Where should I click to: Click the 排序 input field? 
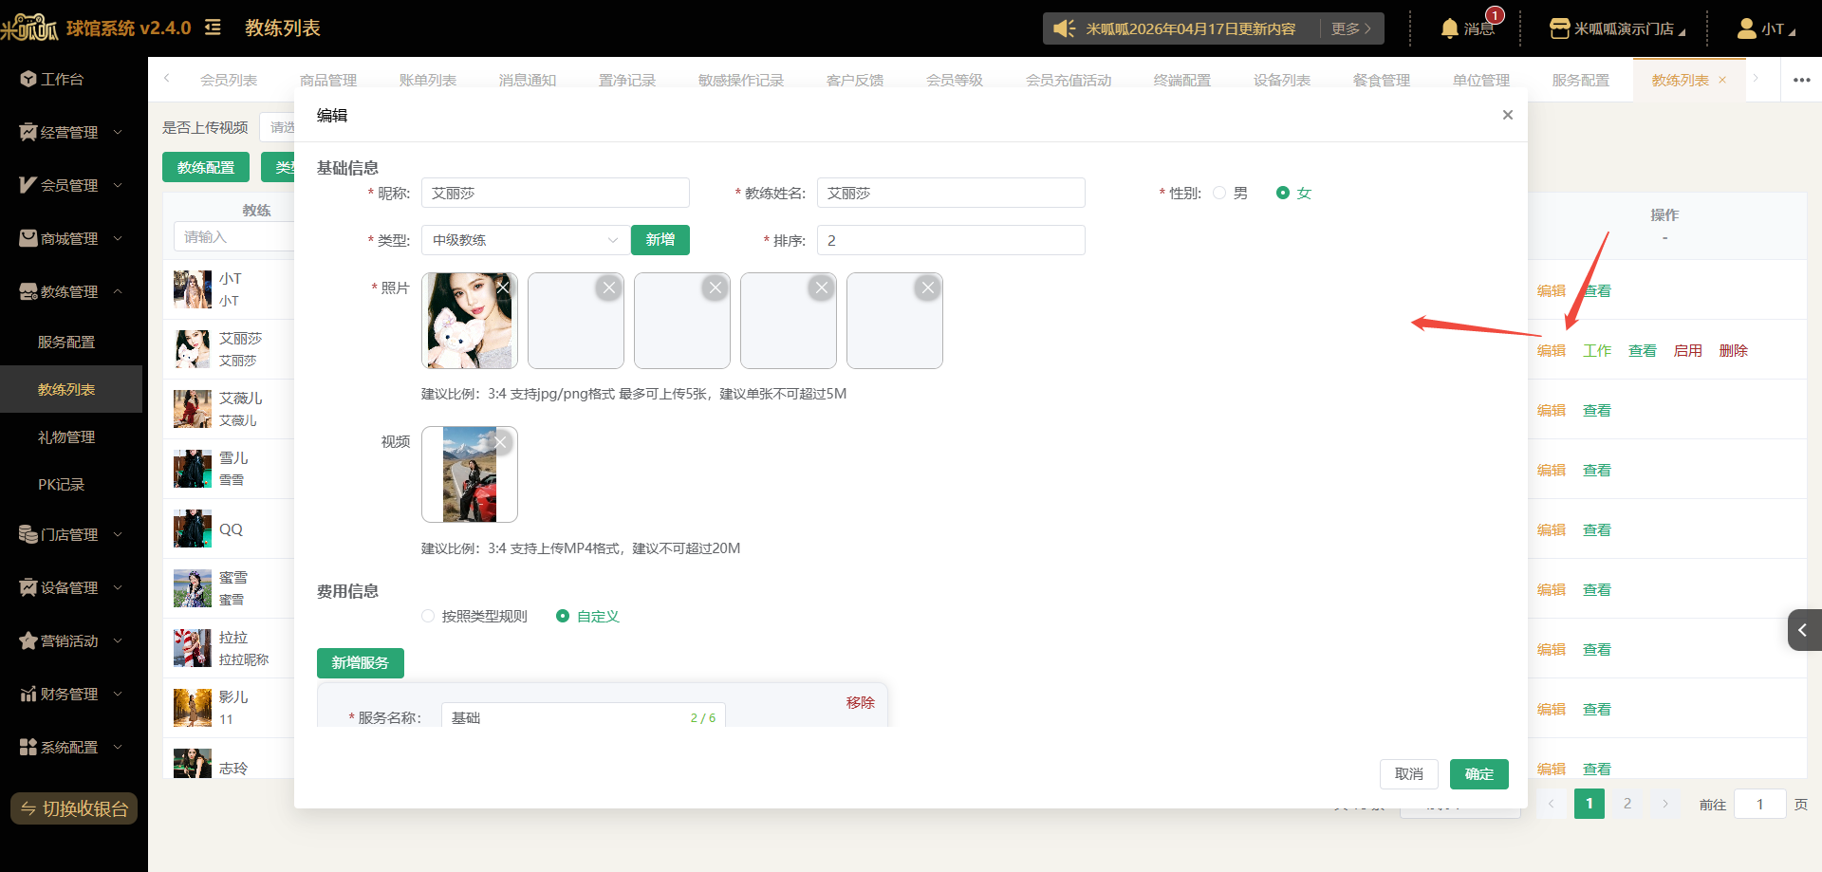point(951,240)
